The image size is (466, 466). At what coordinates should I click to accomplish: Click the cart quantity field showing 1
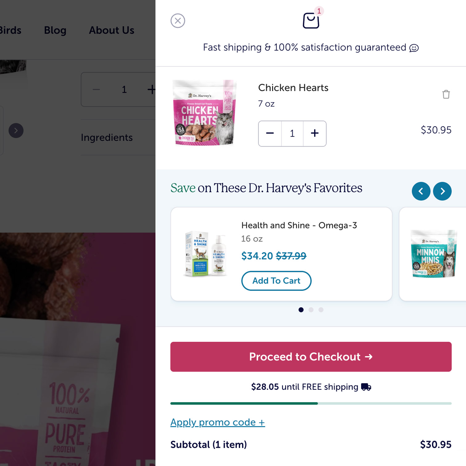click(x=292, y=133)
